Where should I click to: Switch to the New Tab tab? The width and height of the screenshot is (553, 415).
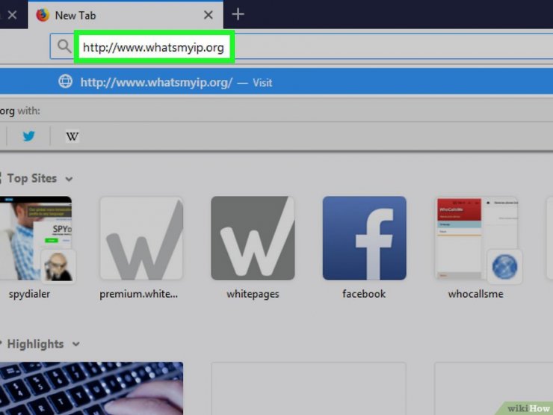pos(112,15)
